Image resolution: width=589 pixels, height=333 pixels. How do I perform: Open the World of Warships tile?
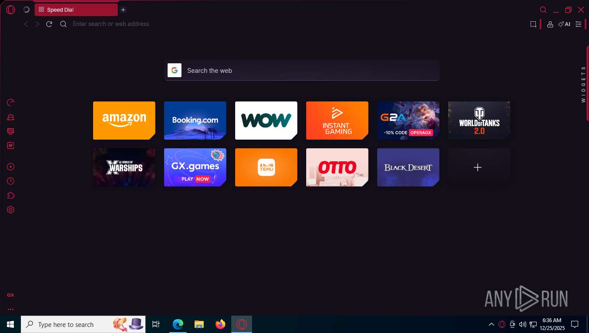tap(124, 167)
